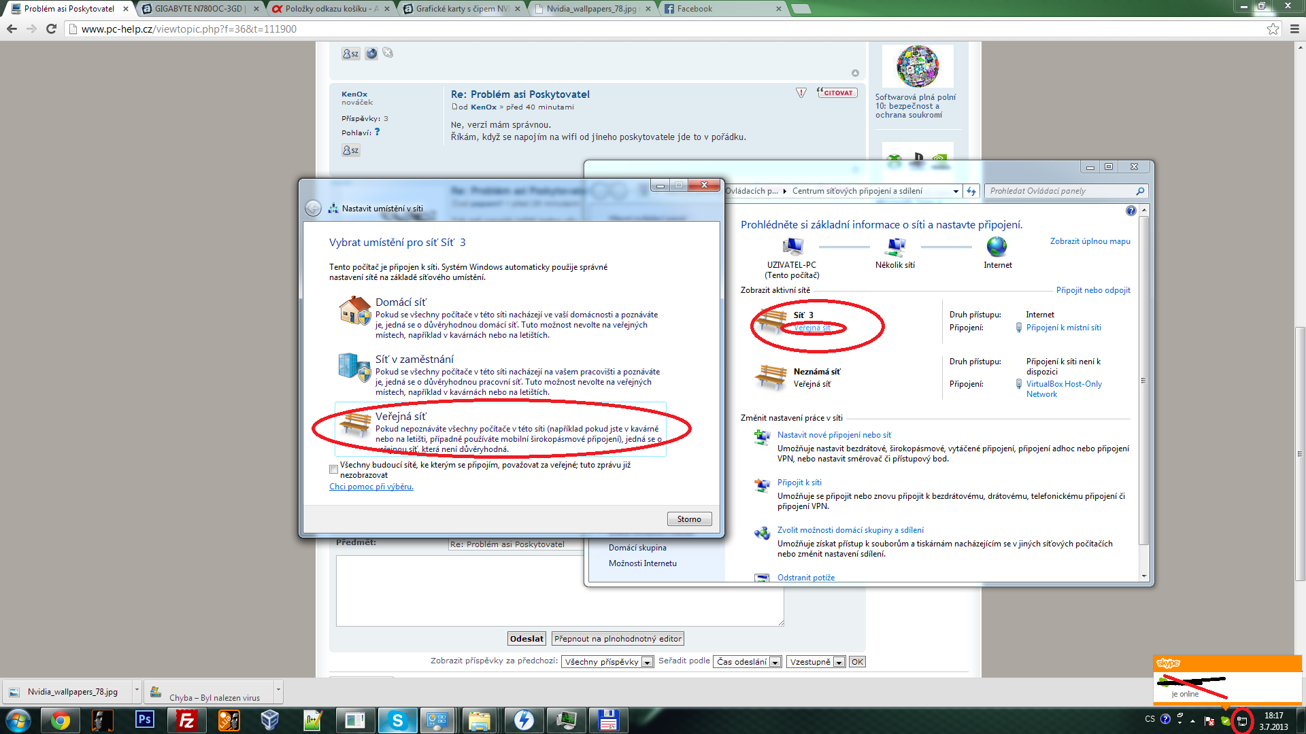Screen dimensions: 1306x734
Task: Click the Prohledat Ovládací panely search field
Action: point(1061,191)
